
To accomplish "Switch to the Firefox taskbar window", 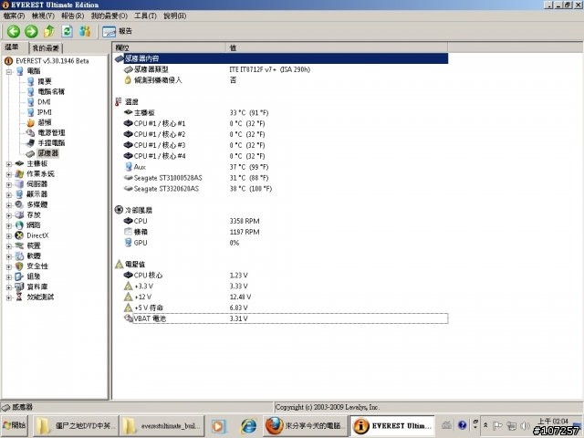I will (x=306, y=426).
